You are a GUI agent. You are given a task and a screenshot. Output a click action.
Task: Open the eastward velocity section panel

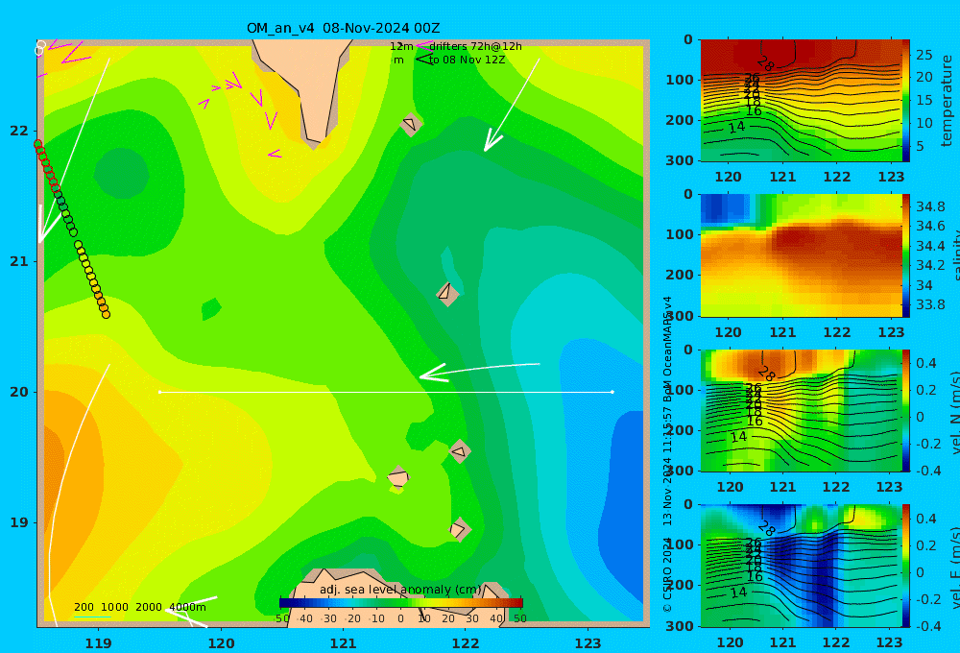[801, 566]
